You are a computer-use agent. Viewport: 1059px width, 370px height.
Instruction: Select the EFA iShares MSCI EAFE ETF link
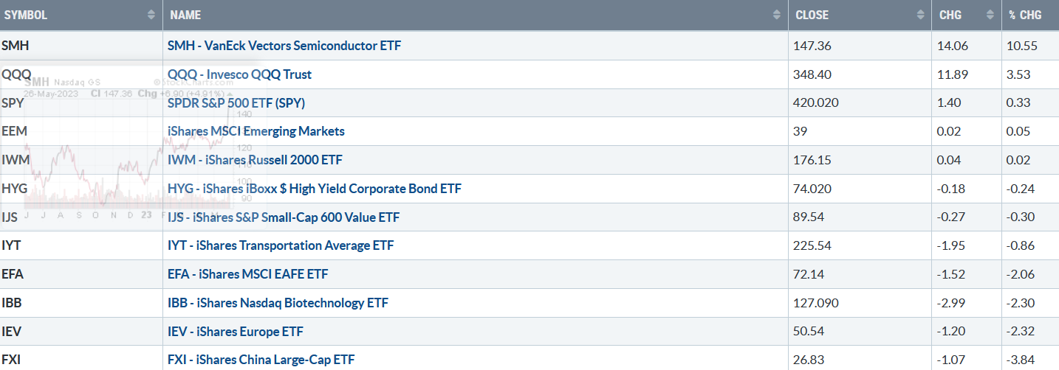pyautogui.click(x=248, y=274)
